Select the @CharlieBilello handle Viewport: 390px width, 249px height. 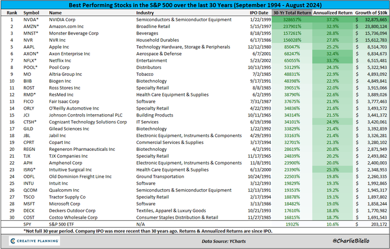350,241
